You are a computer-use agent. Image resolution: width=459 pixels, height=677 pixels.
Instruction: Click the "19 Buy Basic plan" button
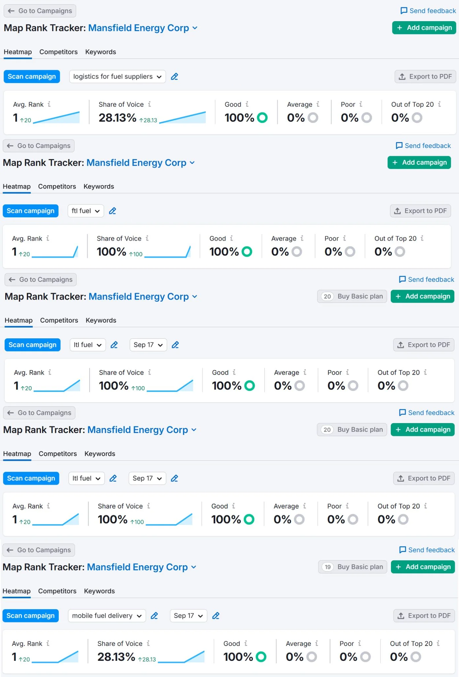pyautogui.click(x=352, y=567)
